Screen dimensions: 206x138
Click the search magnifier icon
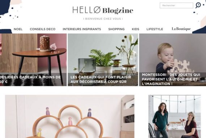click(x=198, y=5)
